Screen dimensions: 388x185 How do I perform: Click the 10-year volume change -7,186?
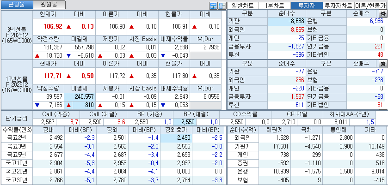tap(55, 105)
